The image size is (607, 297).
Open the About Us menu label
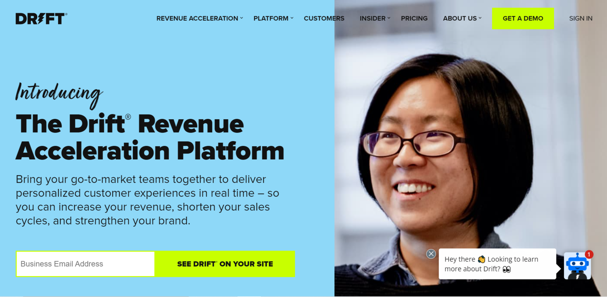460,18
